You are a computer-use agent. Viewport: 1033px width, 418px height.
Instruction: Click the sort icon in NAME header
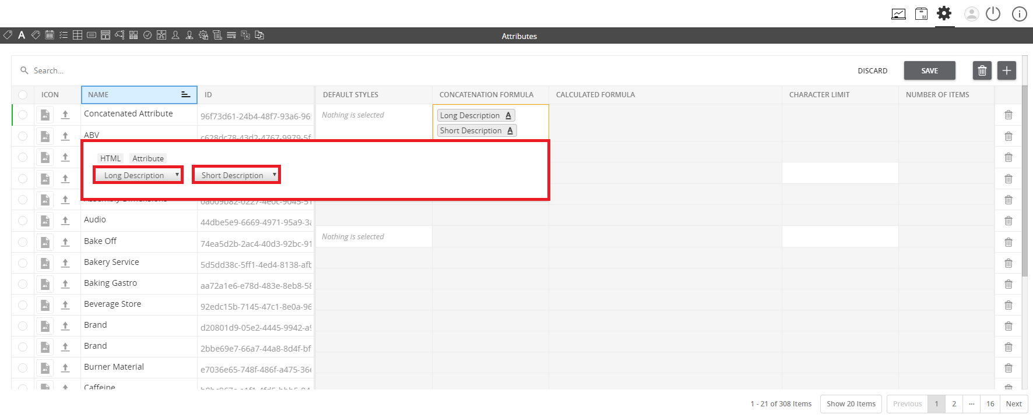coord(185,94)
